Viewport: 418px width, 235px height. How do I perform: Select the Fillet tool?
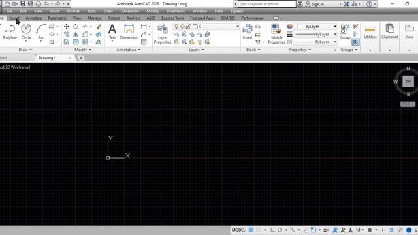coord(85,35)
